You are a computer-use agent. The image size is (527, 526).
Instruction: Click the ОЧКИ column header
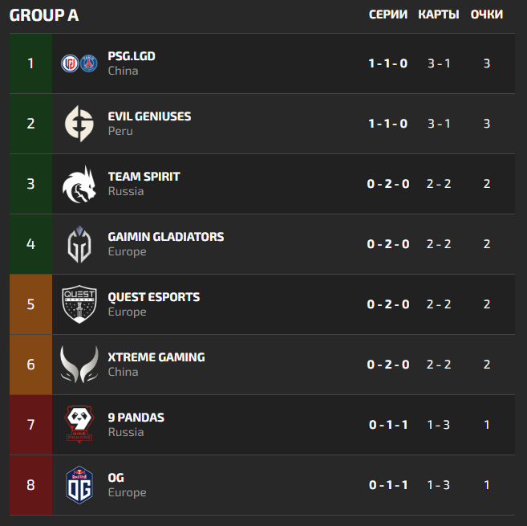pos(487,15)
